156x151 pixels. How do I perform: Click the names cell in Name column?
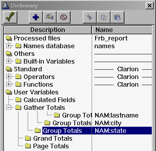[x=104, y=46]
